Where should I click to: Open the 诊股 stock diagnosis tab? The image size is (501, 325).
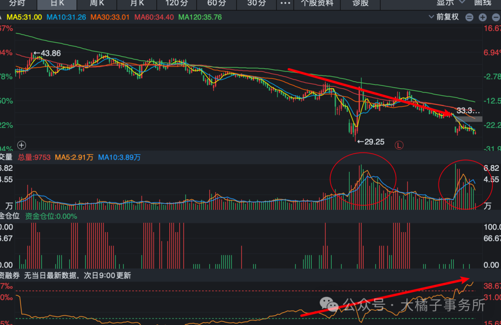[360, 4]
